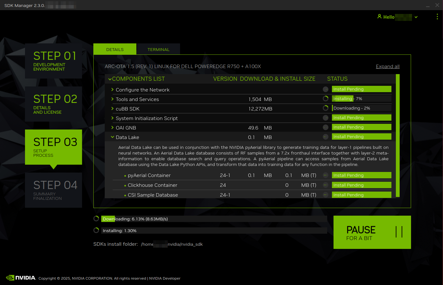443x285 pixels.
Task: Expand the OAI GNB row
Action: [112, 128]
